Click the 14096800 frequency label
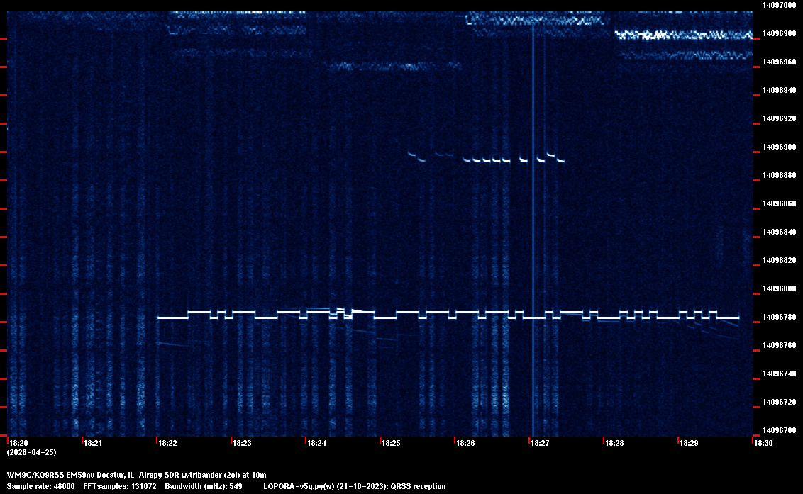This screenshot has height=494, width=803. click(x=779, y=288)
